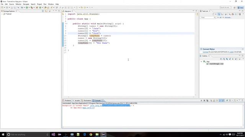
Task: Open the Run menu
Action: click(45, 4)
